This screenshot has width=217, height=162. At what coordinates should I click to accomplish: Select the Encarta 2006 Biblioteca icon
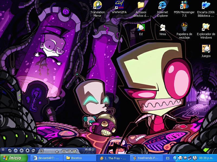pos(206,9)
